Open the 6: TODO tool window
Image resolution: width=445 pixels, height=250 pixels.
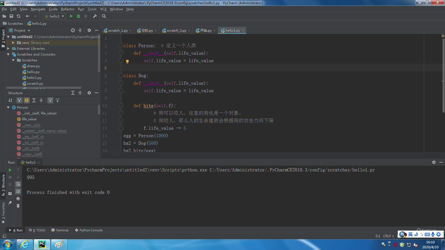coord(37,230)
